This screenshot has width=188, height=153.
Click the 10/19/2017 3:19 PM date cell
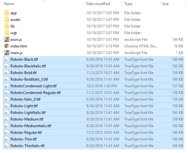point(103,46)
